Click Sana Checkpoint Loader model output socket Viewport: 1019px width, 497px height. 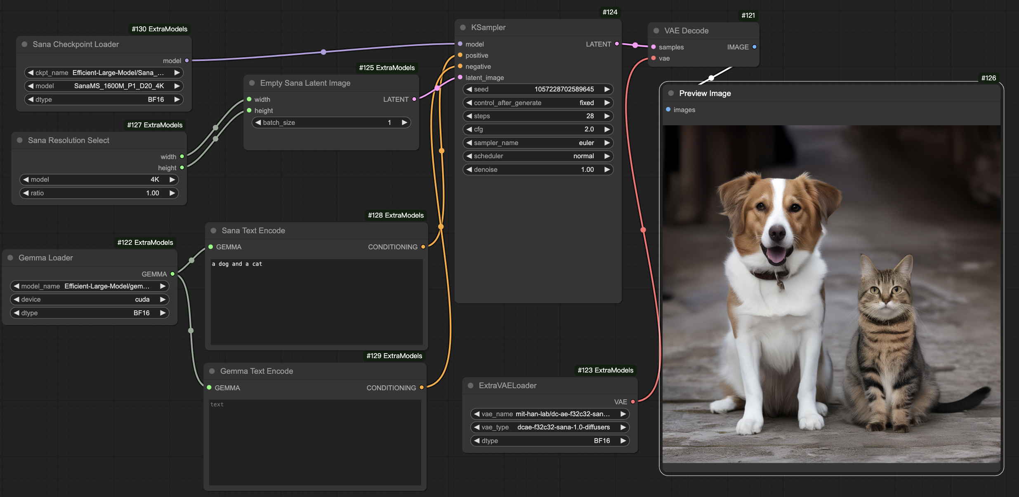(187, 61)
